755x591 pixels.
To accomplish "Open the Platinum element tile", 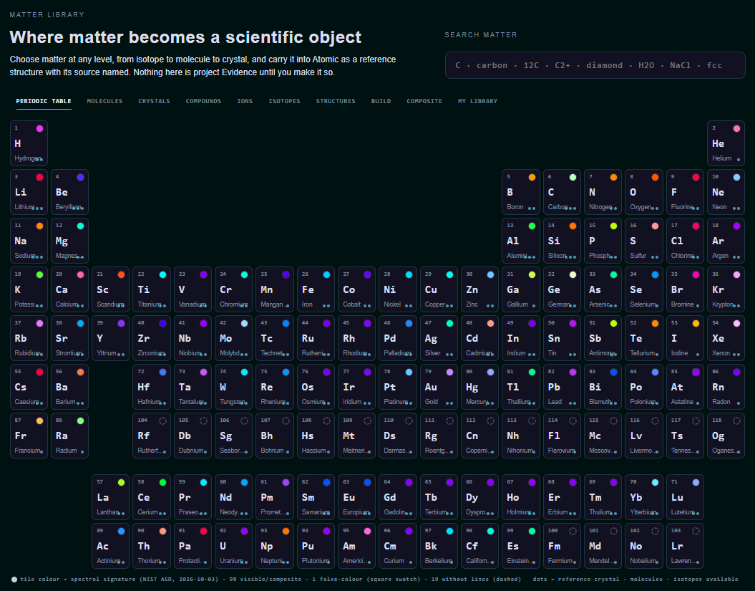I will click(398, 387).
